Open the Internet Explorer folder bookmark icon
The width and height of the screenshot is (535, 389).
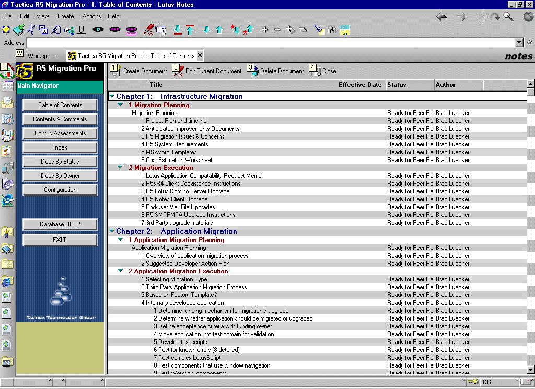pyautogui.click(x=7, y=281)
